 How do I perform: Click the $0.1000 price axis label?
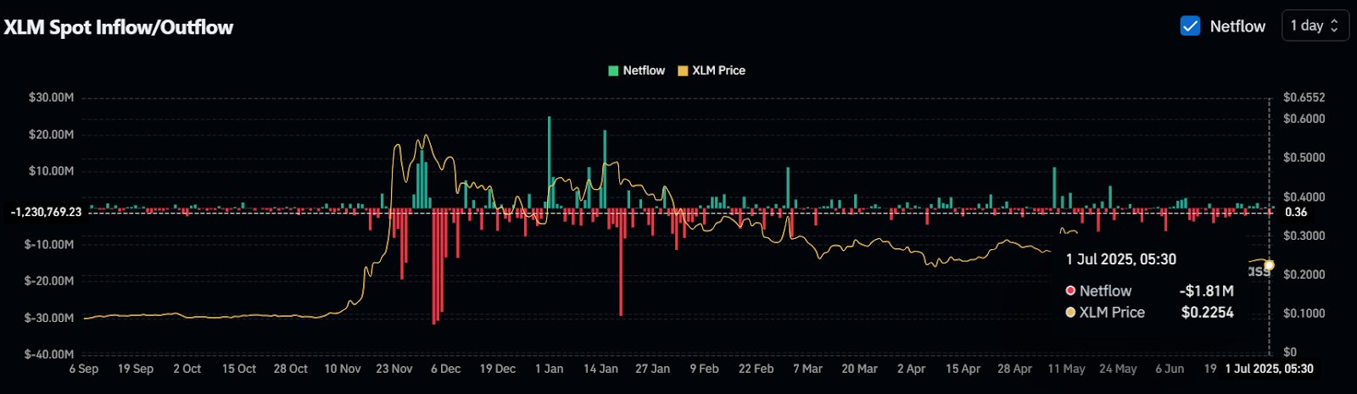coord(1304,314)
